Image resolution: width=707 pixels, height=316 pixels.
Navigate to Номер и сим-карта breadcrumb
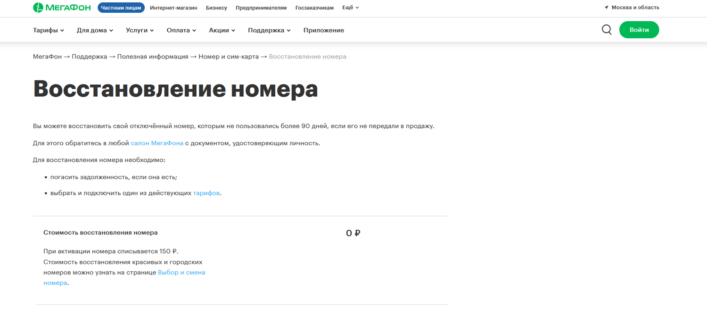tap(229, 57)
